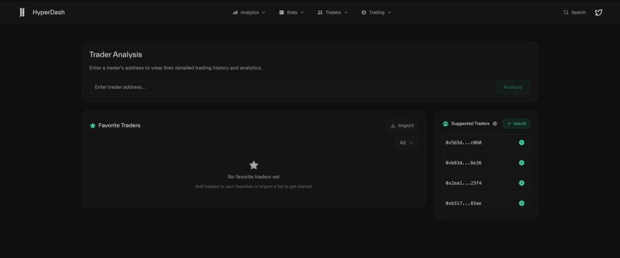This screenshot has width=620, height=258.
Task: Open the Trading navigation menu
Action: point(376,12)
